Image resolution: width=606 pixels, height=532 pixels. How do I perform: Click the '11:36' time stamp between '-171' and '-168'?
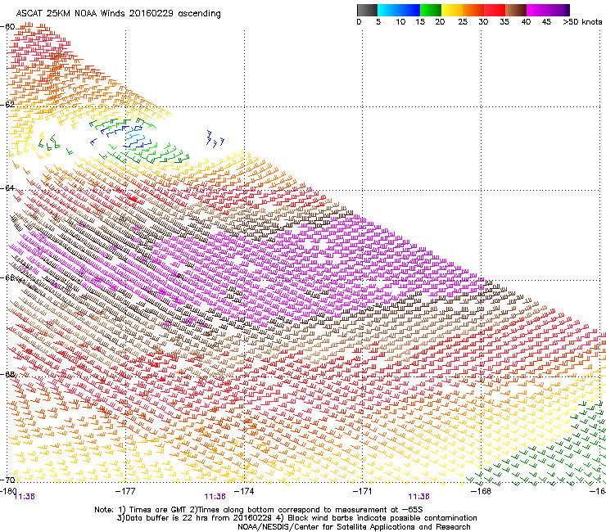coord(419,497)
